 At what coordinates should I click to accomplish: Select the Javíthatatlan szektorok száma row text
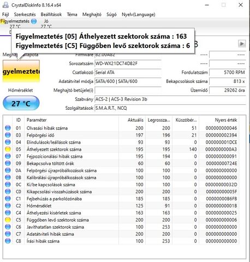click(x=55, y=227)
